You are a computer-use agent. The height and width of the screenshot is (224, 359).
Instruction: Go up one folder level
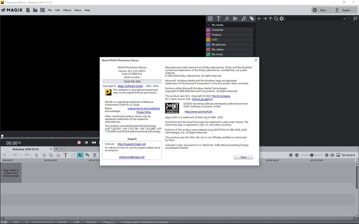pos(270,18)
